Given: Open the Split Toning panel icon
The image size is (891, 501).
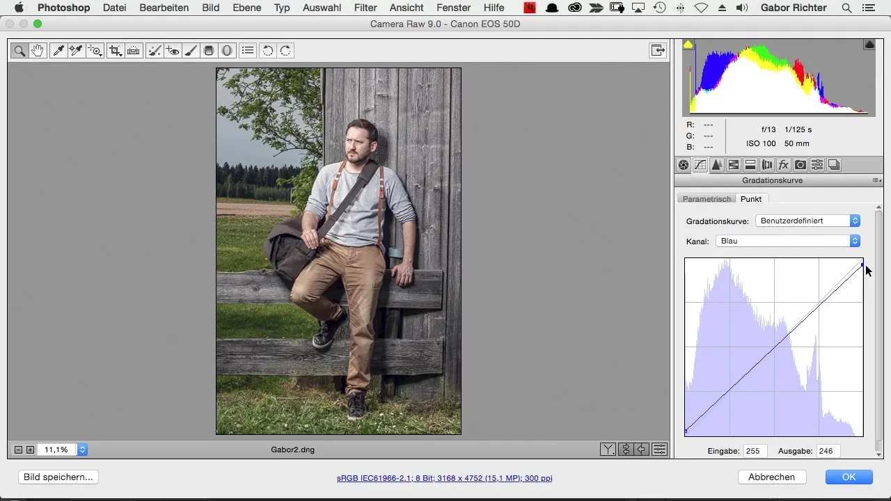Looking at the screenshot, I should click(750, 165).
